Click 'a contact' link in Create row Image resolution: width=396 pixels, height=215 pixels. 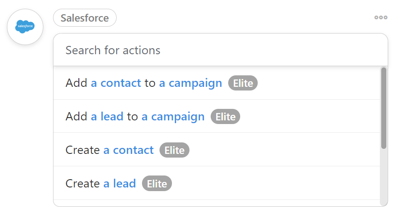[x=128, y=150]
